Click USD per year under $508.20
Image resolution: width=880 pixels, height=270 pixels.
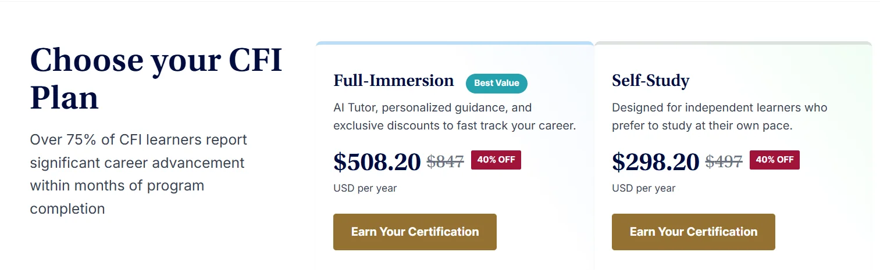click(365, 188)
